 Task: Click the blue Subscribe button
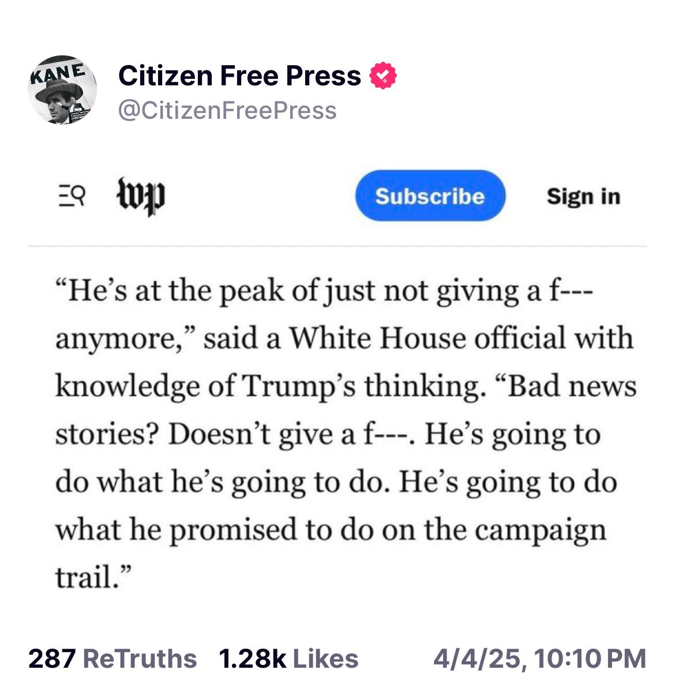pyautogui.click(x=430, y=196)
